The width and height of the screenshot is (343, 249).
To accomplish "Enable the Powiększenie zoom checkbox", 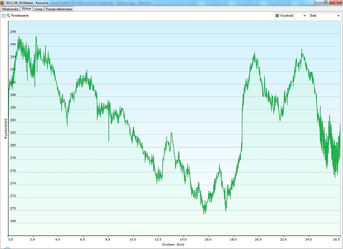I will tap(3, 16).
